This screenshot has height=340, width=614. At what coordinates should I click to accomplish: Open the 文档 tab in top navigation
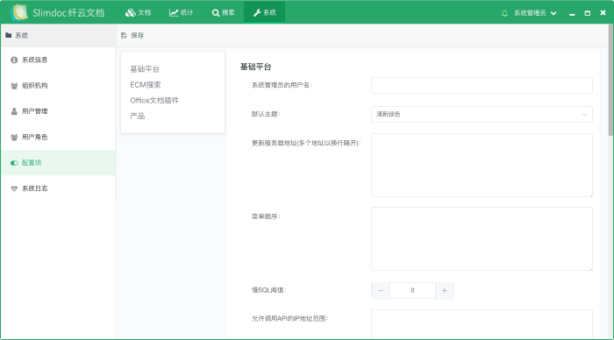coord(139,12)
